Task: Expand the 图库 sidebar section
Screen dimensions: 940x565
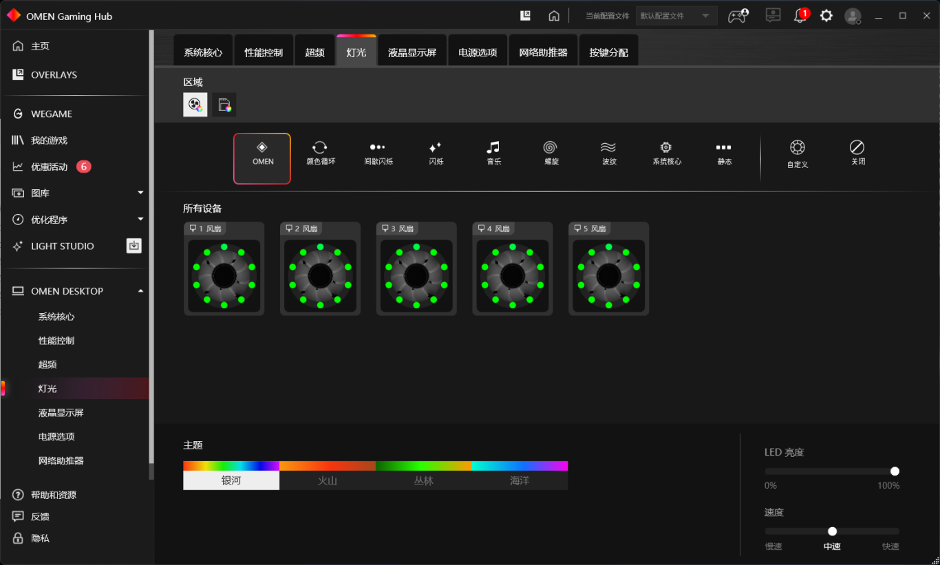Action: click(x=140, y=193)
